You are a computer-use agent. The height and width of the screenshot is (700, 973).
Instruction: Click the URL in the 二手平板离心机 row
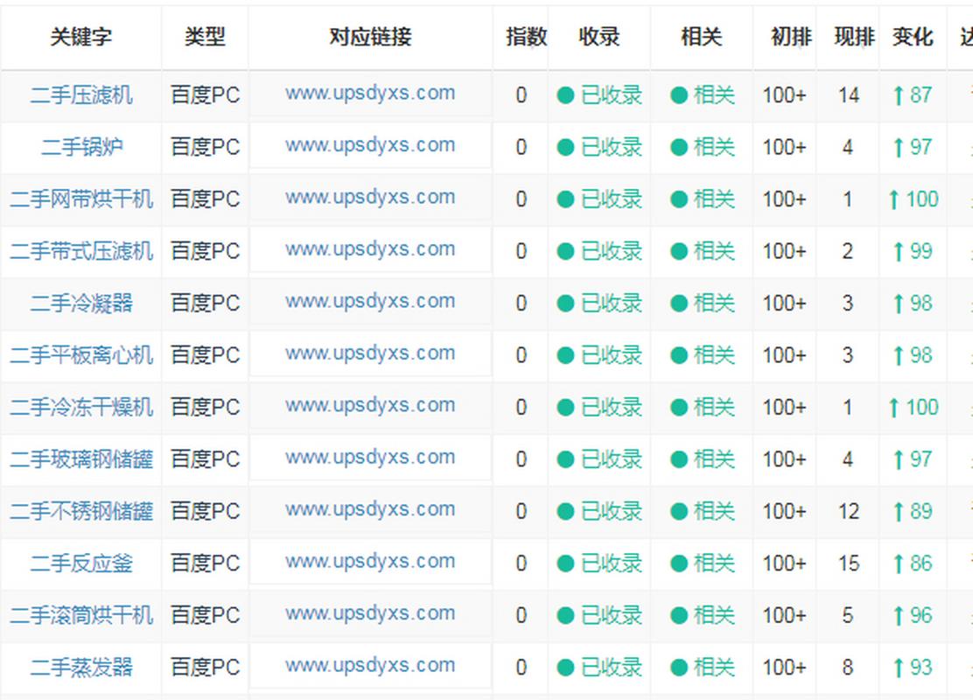tap(370, 354)
